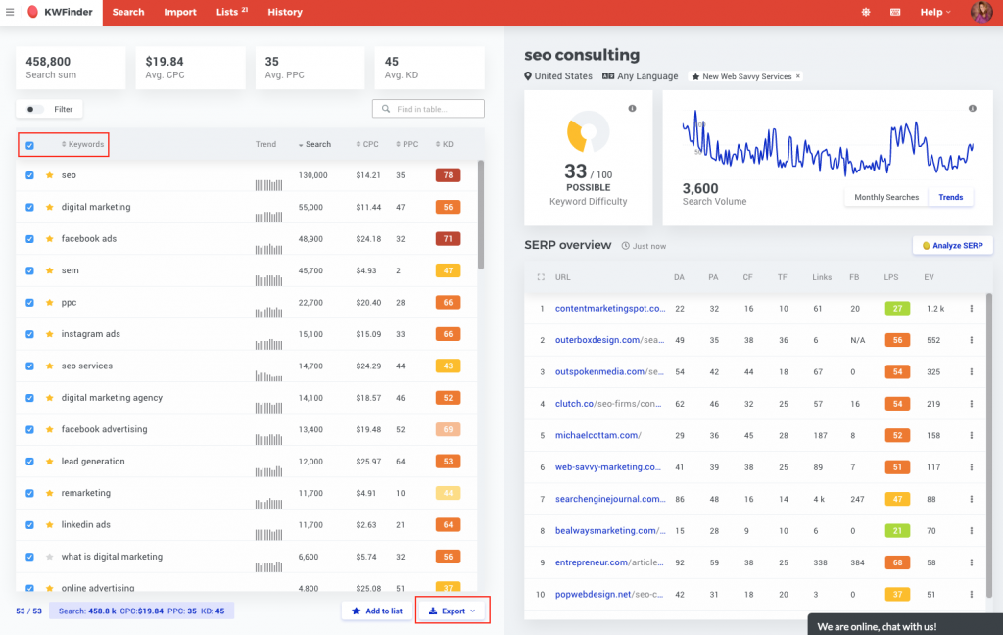Click the Search Volume chart info icon
1003x635 pixels.
973,108
